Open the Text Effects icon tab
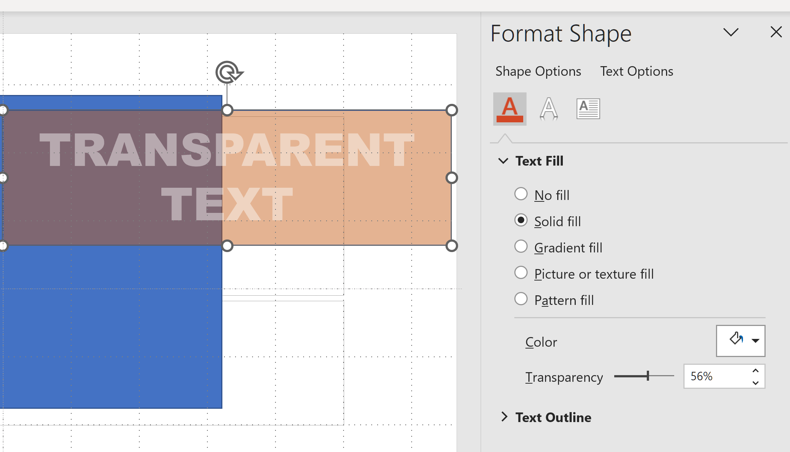Screen dimensions: 790x452 click(x=549, y=109)
